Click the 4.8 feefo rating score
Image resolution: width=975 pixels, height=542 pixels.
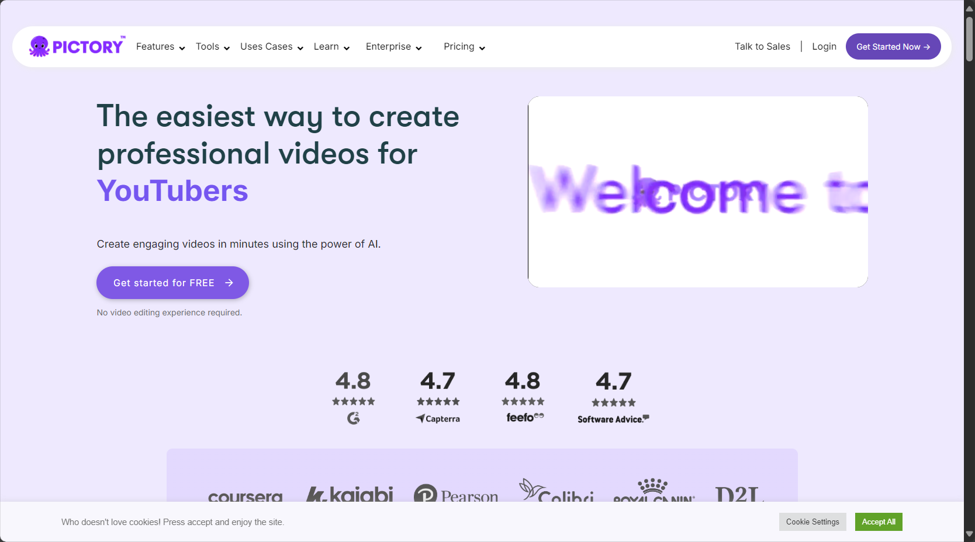523,381
